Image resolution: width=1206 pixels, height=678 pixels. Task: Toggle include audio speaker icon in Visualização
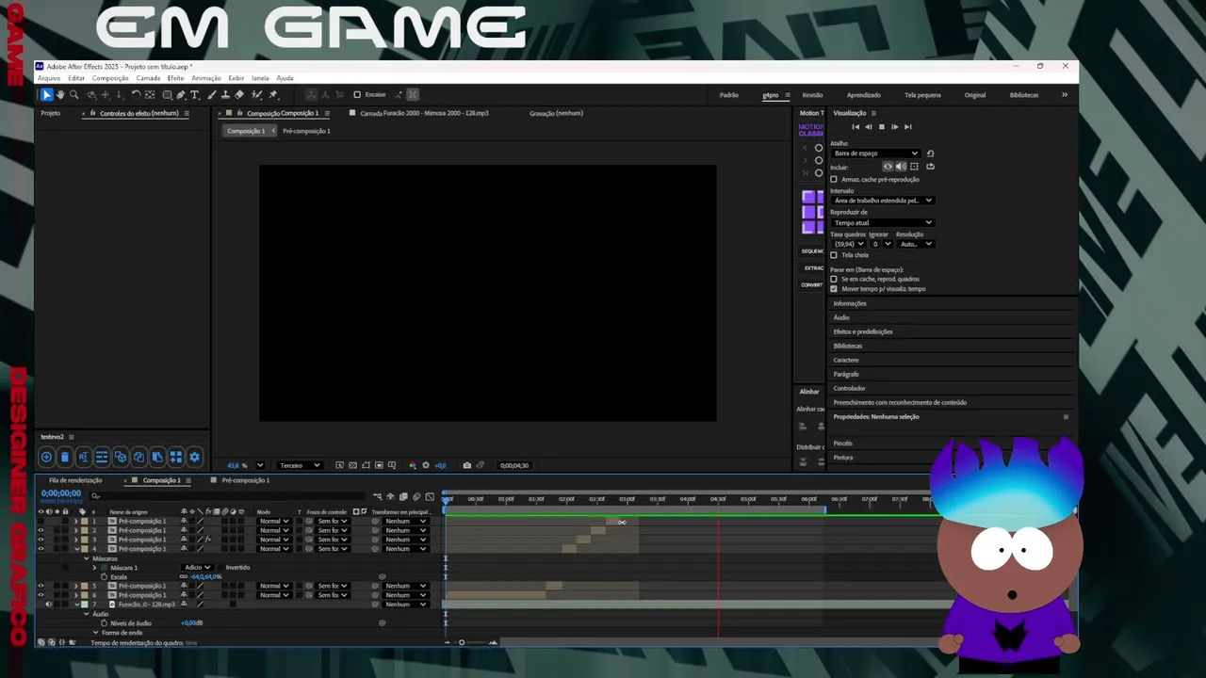pyautogui.click(x=901, y=167)
